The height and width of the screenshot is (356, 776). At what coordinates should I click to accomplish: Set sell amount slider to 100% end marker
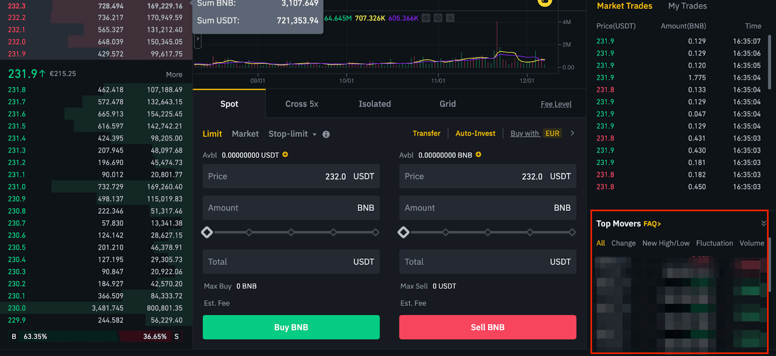coord(572,232)
